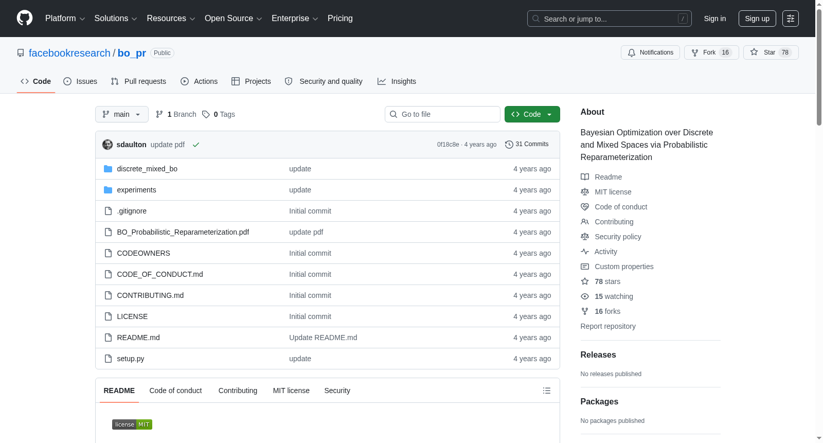The height and width of the screenshot is (443, 823).
Task: Click the license MIT badge
Action: pyautogui.click(x=132, y=424)
